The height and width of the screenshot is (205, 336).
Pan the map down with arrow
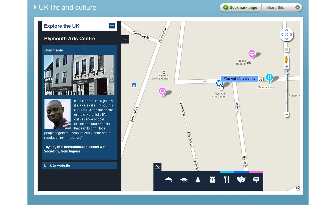[x=287, y=39]
